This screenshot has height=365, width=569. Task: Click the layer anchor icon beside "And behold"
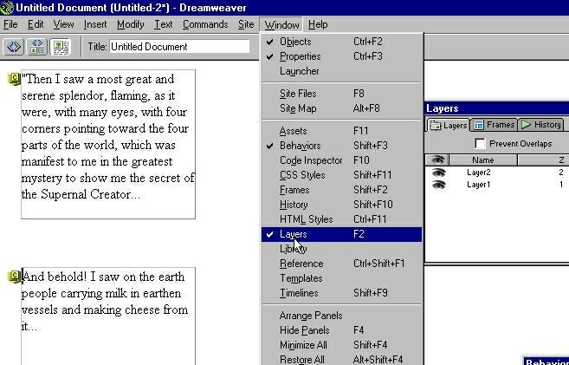point(14,277)
